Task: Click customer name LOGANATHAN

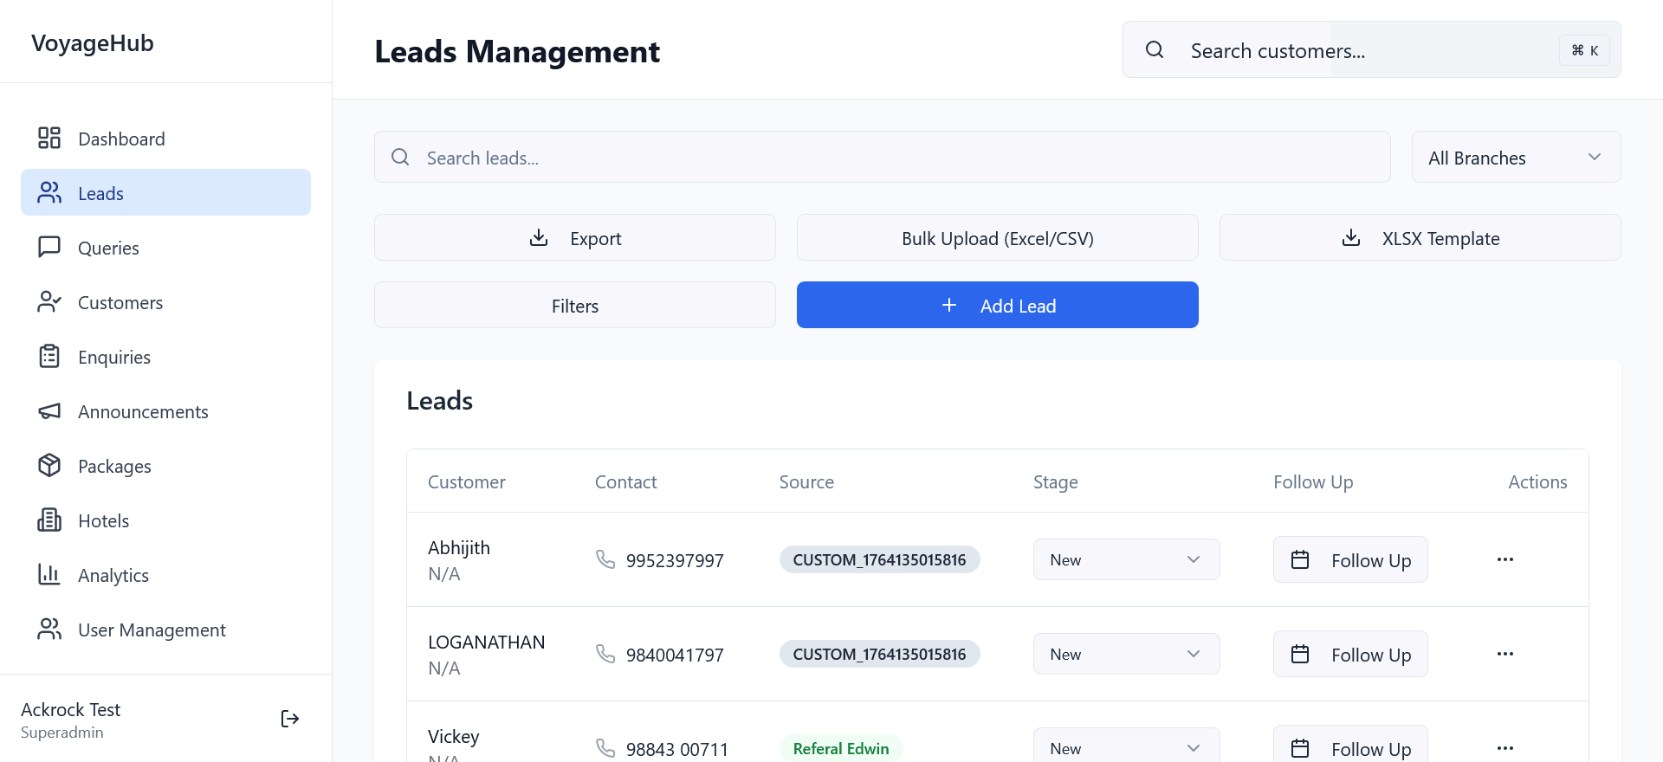Action: point(487,642)
